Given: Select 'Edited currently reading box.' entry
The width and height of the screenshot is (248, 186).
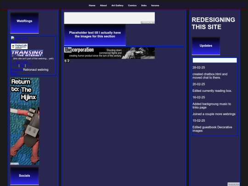Looking at the screenshot, I should [212, 91].
